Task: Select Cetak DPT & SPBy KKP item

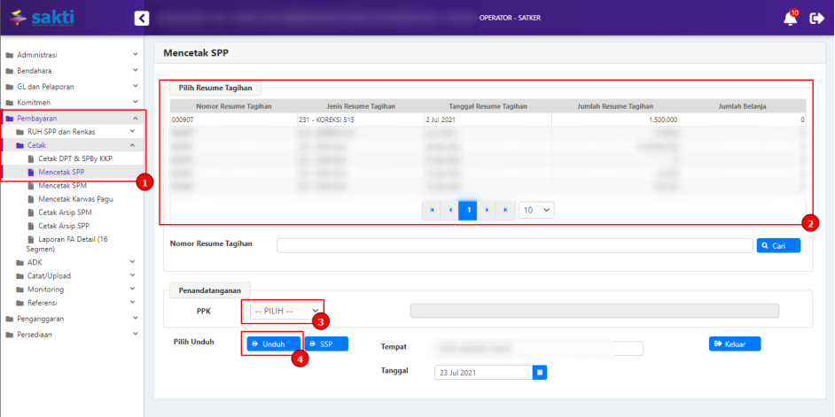Action: pos(74,158)
